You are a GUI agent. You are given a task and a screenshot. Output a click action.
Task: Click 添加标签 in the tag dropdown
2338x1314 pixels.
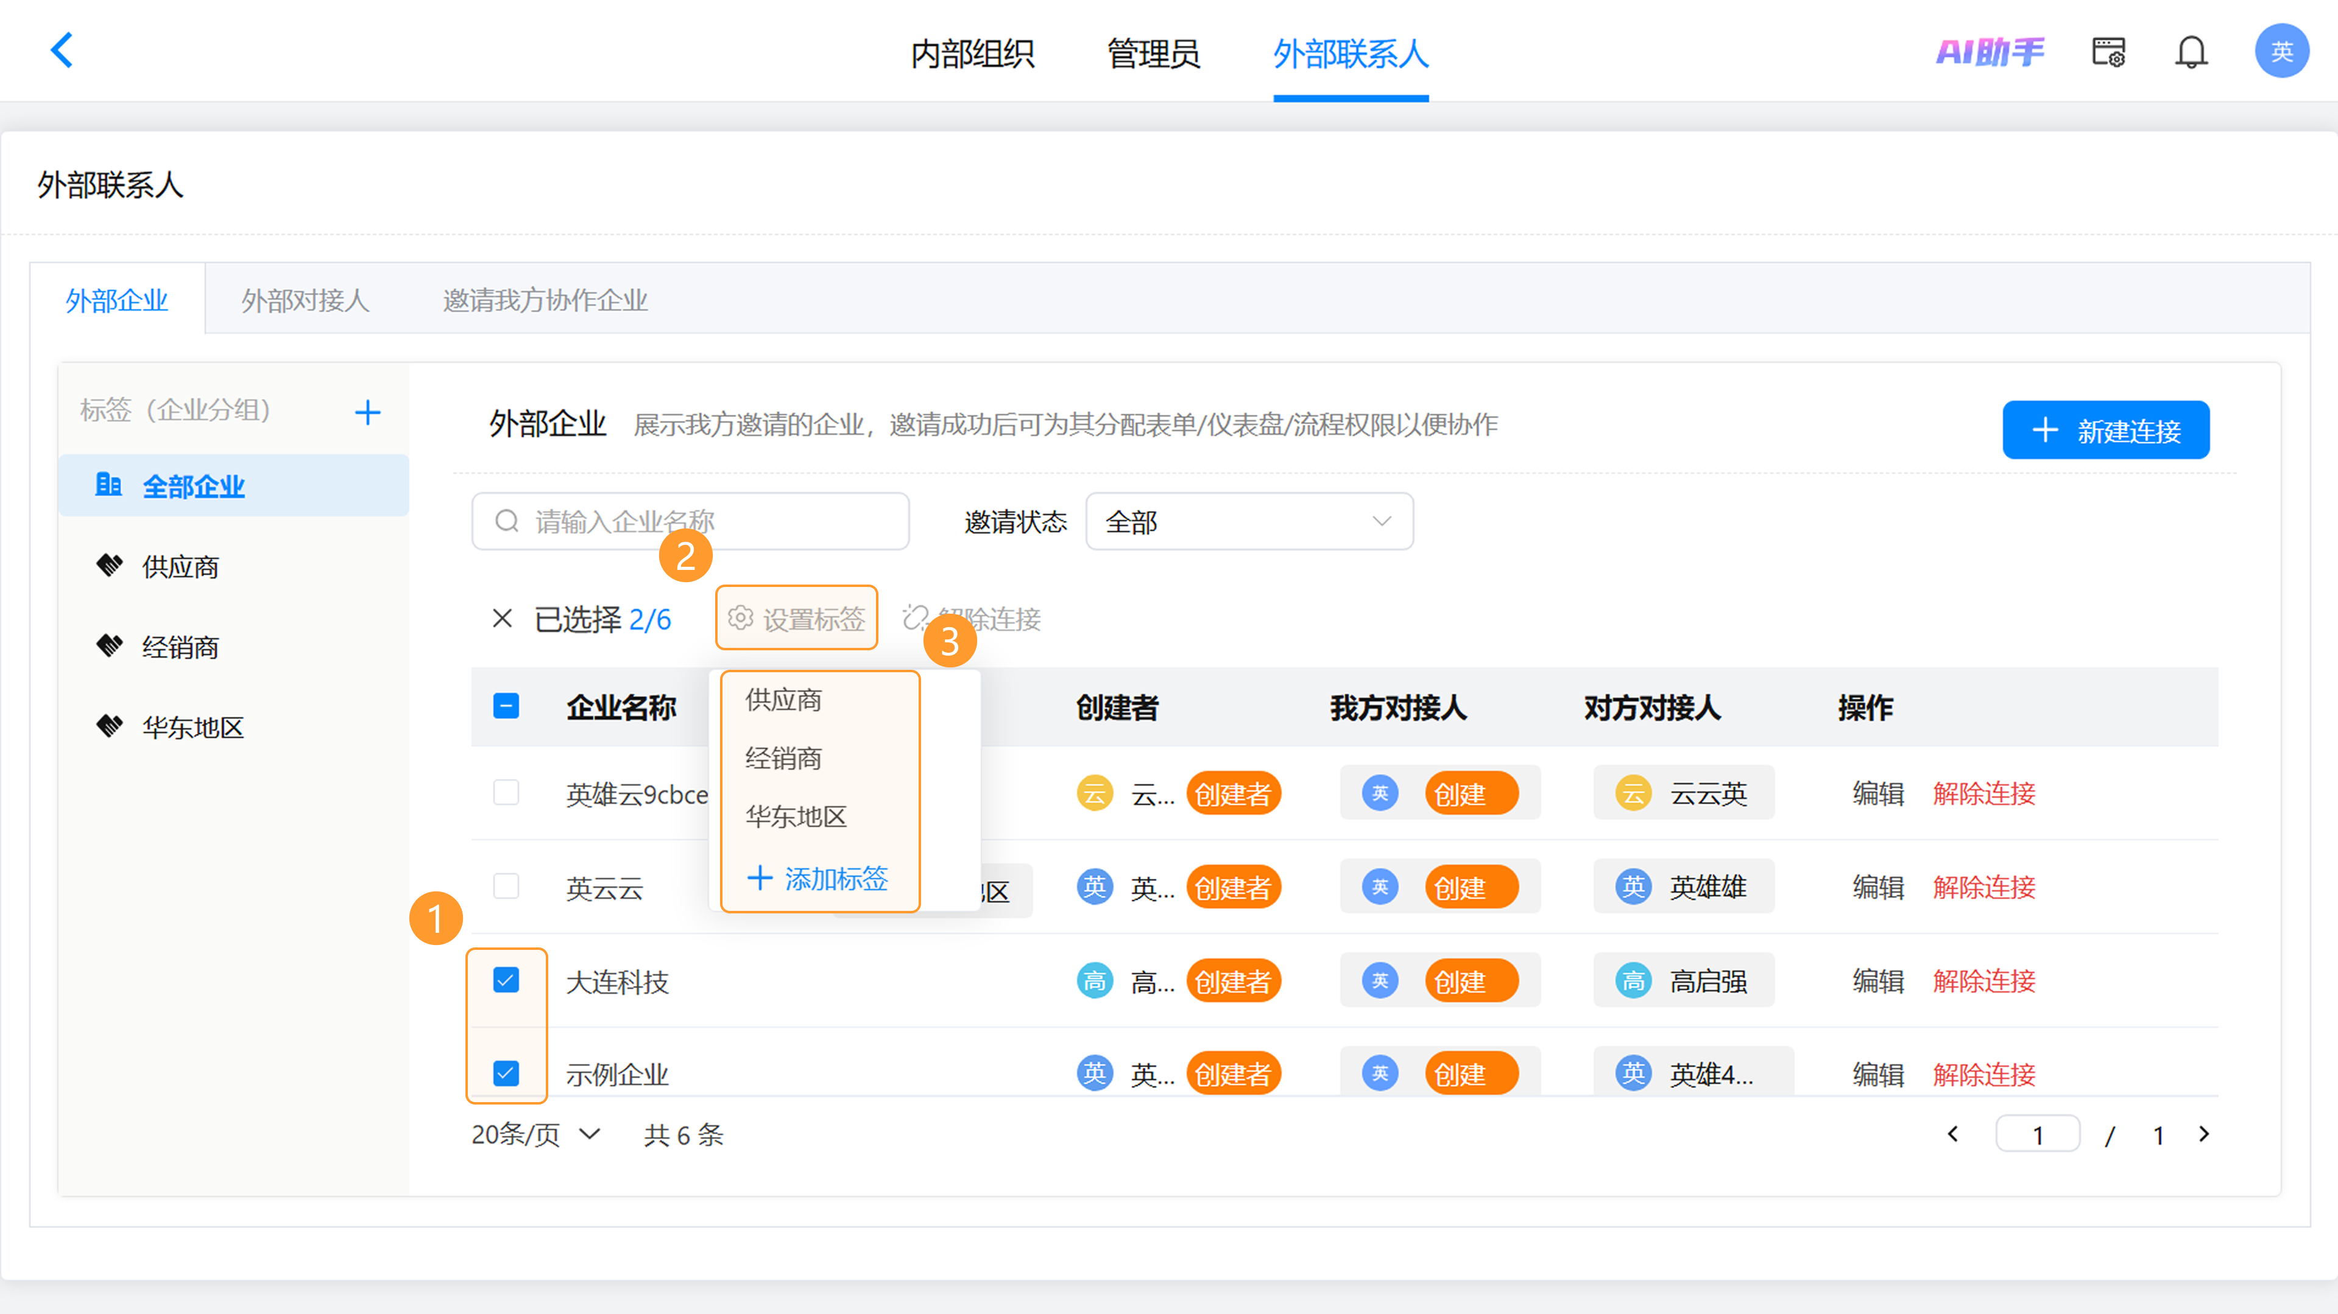(818, 877)
